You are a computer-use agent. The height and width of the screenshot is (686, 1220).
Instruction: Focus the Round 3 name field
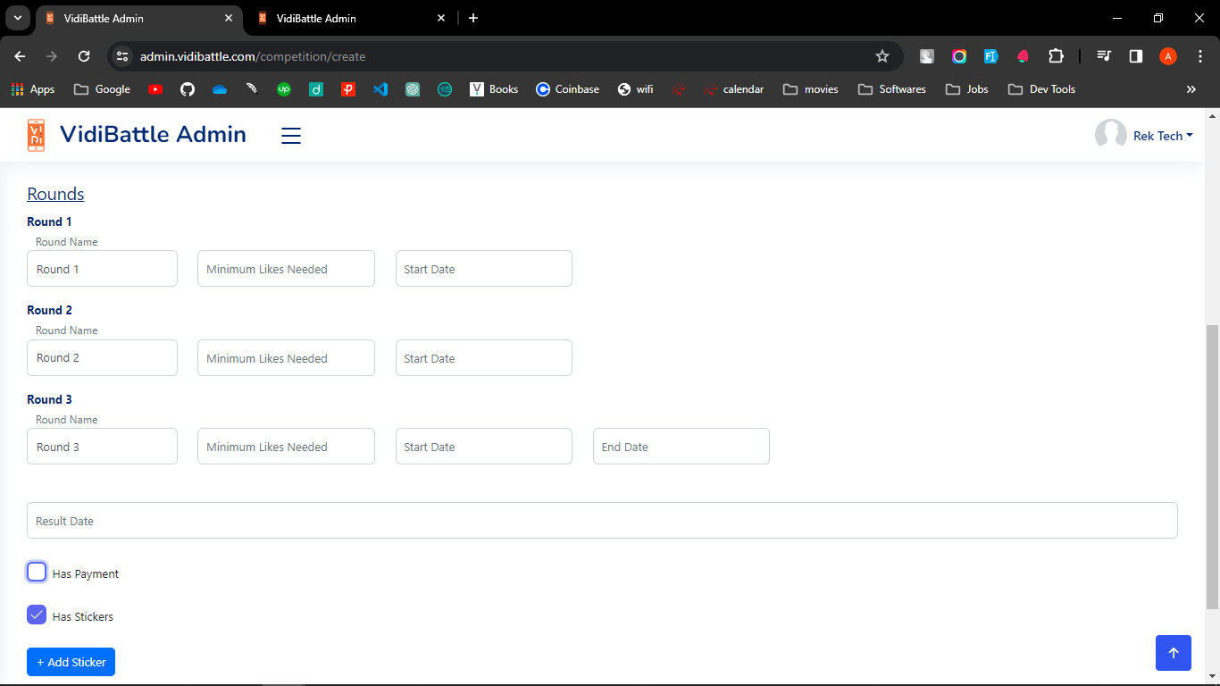(102, 447)
